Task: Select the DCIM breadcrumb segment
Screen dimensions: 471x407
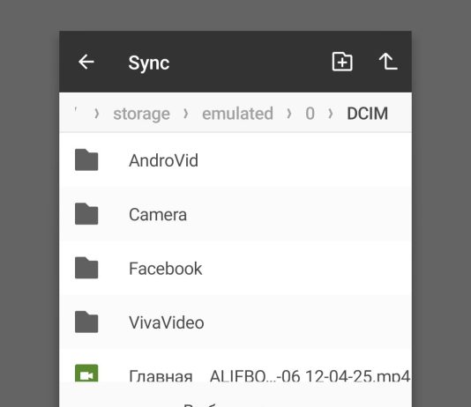Action: point(368,114)
